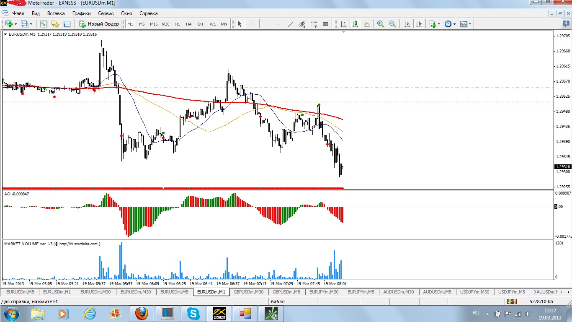Open the Navigator star-folder icon
The height and width of the screenshot is (322, 572).
pos(55,24)
